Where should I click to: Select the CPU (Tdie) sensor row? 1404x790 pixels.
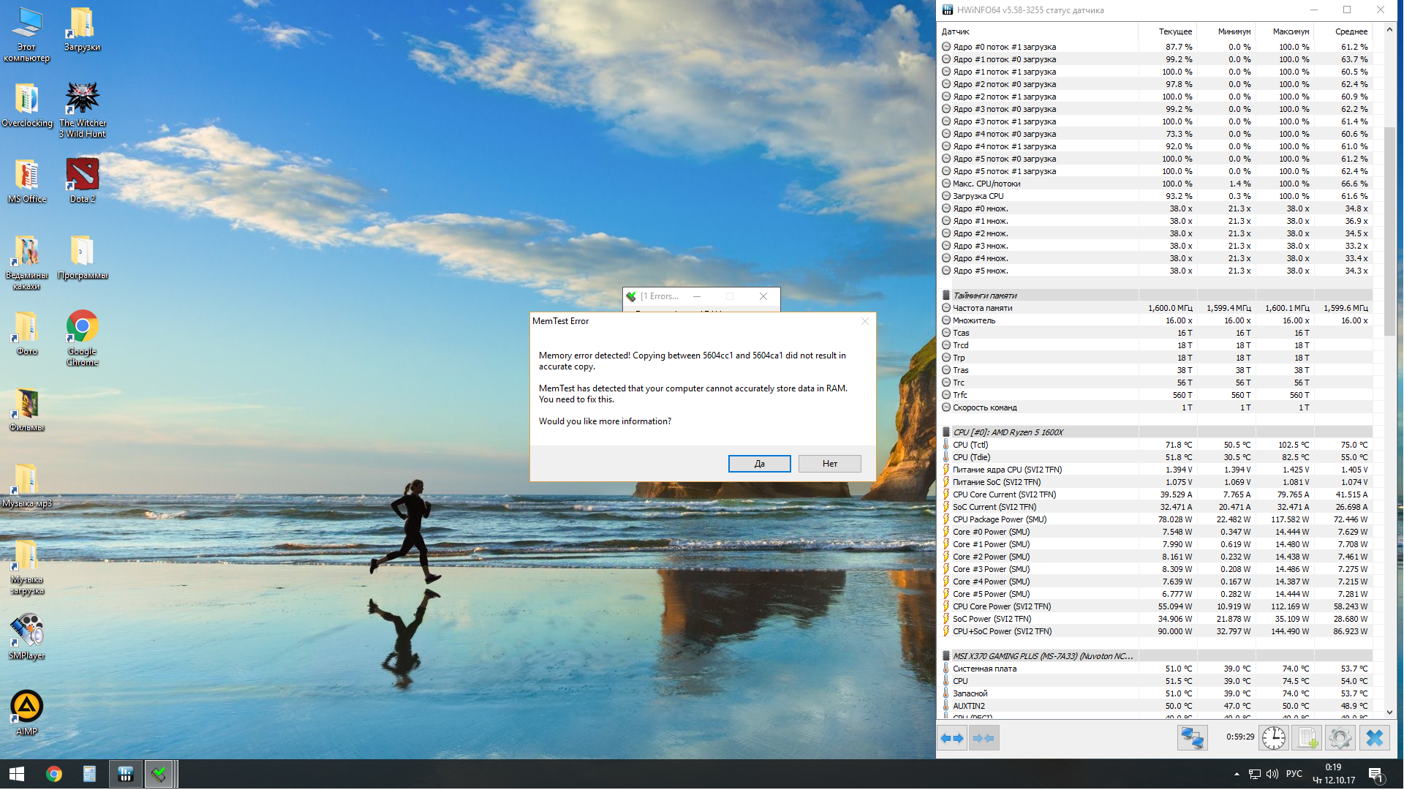click(x=972, y=457)
